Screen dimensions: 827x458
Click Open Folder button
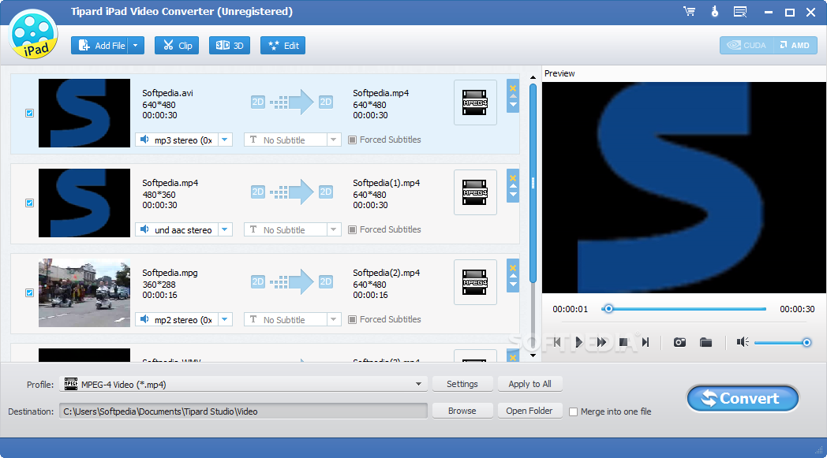coord(530,411)
